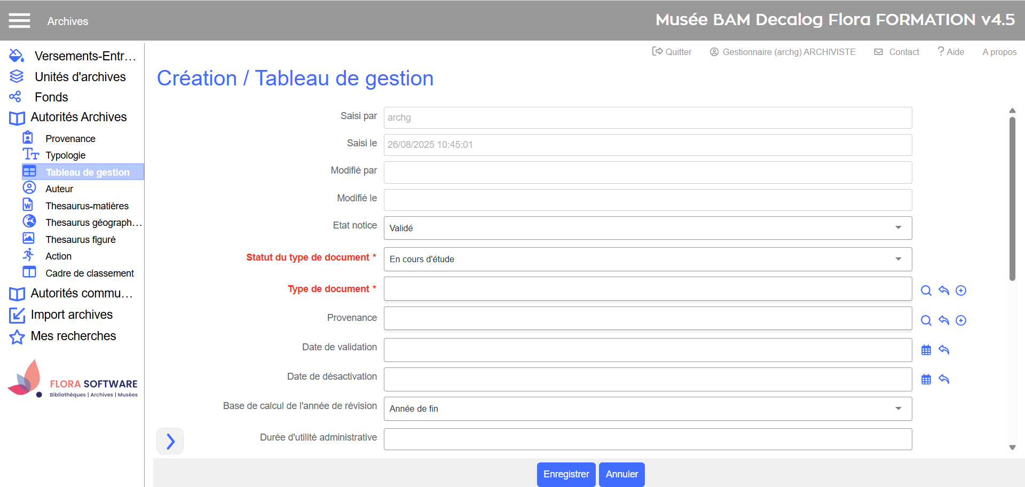Image resolution: width=1025 pixels, height=487 pixels.
Task: Click reset arrow icon for Provenance field
Action: [944, 320]
